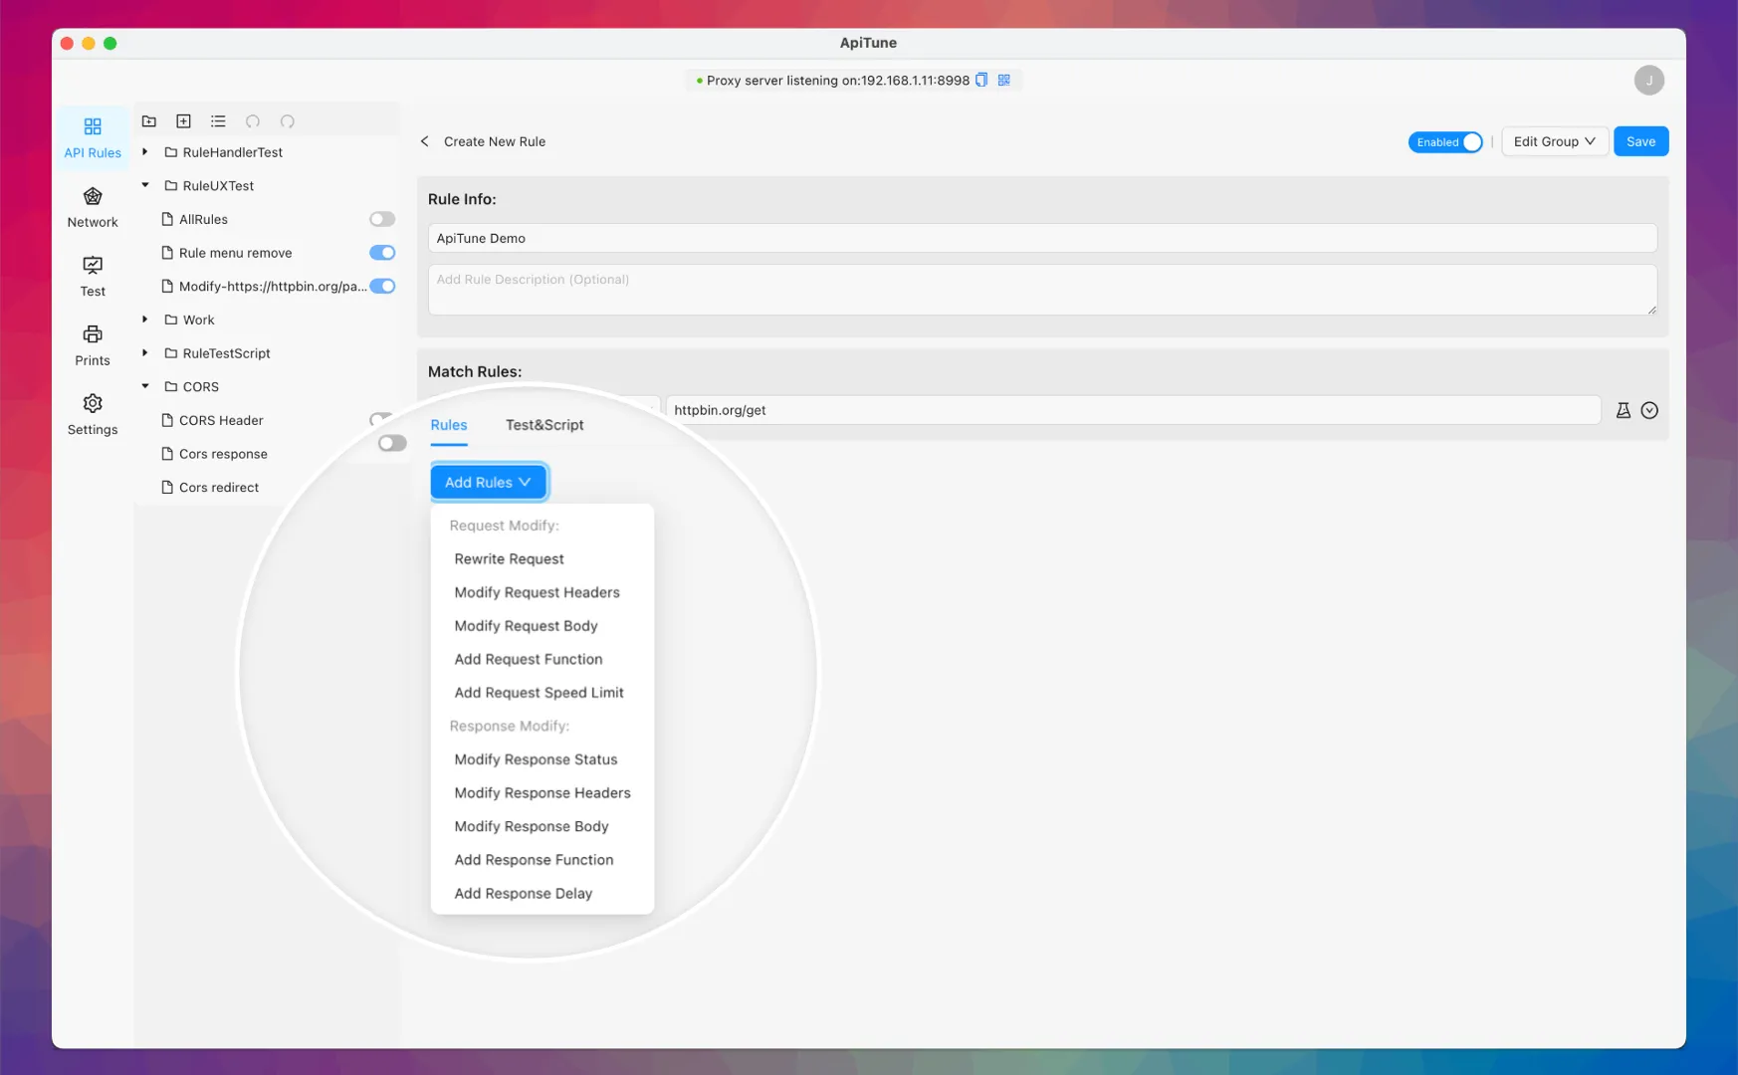Open the Settings gear in sidebar

(93, 414)
